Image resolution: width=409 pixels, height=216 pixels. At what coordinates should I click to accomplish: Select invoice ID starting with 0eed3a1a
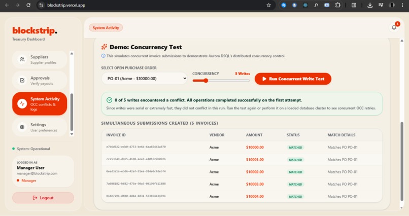[x=136, y=171]
